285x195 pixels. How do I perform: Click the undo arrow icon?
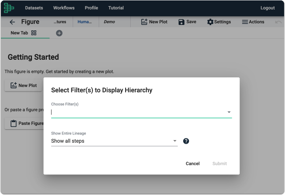(x=278, y=22)
